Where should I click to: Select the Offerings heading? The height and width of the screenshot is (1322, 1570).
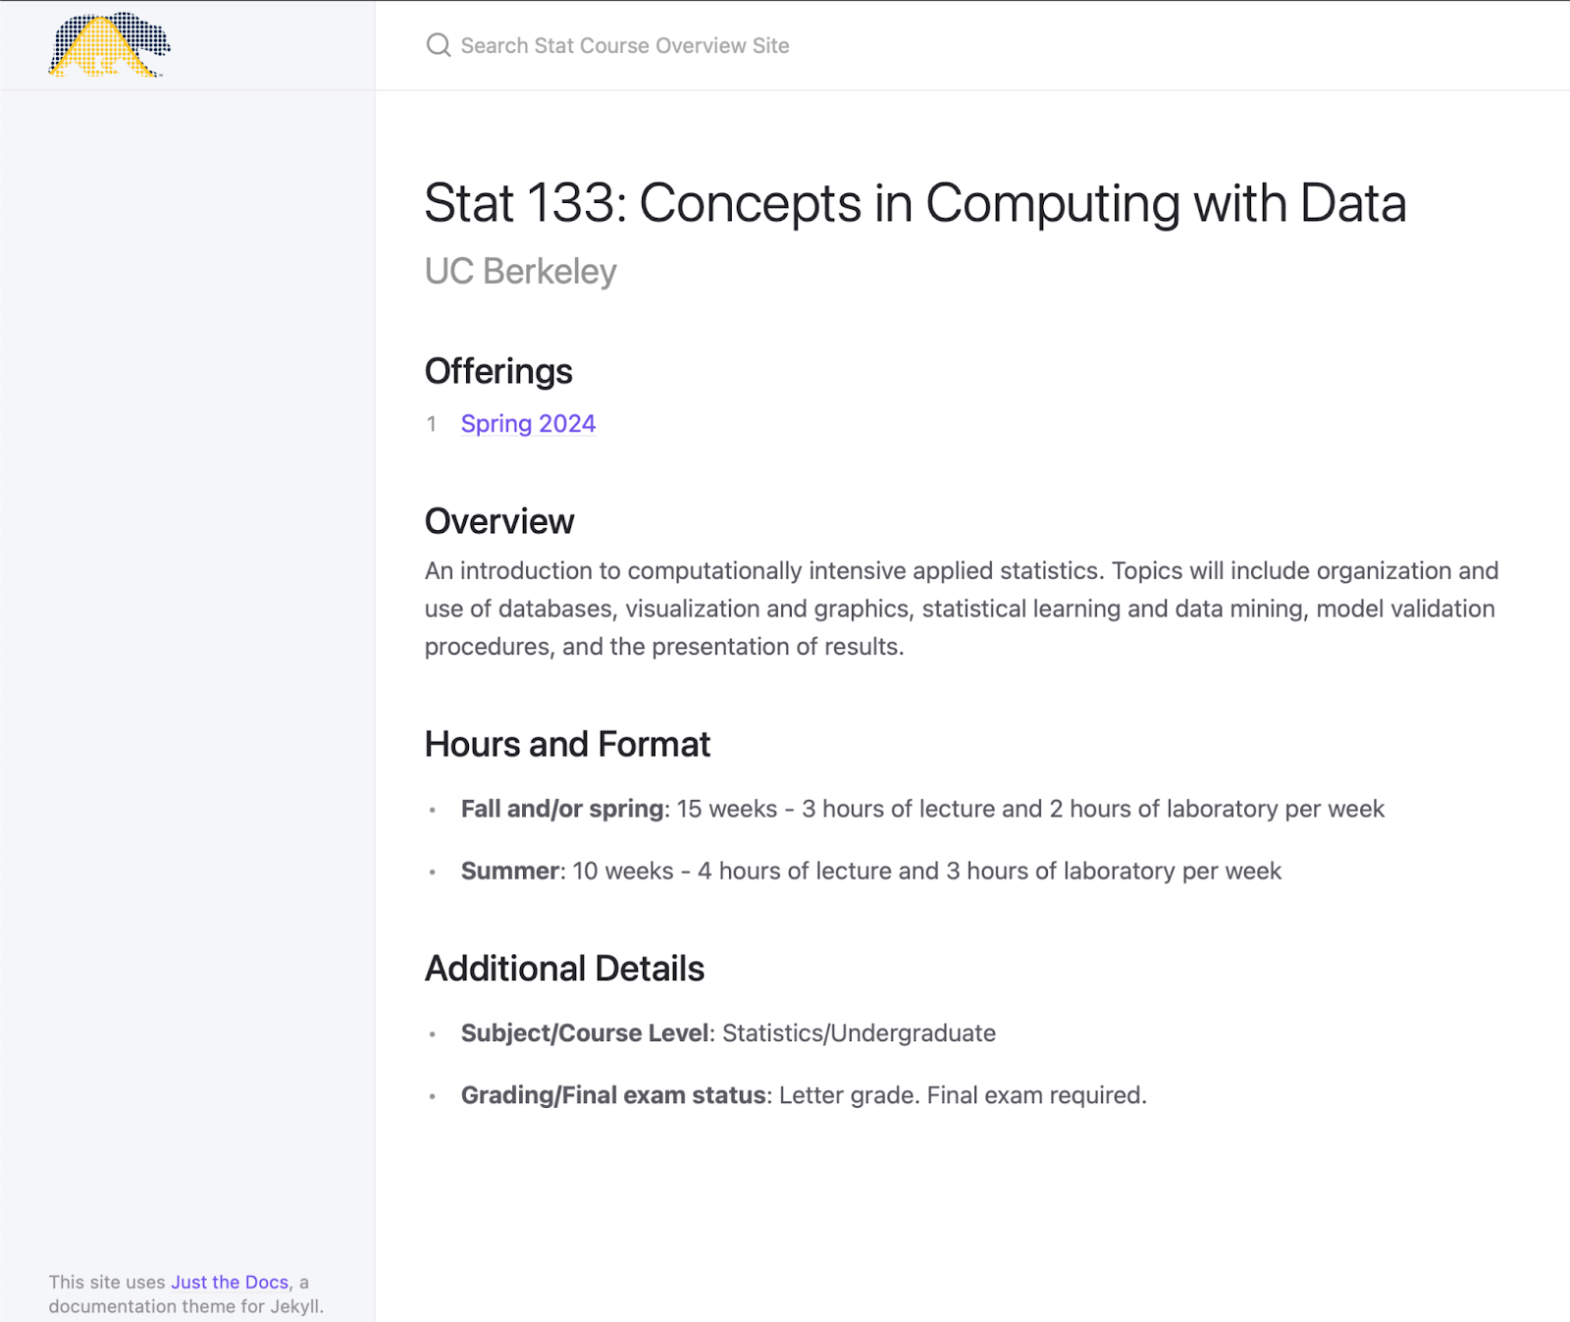pyautogui.click(x=498, y=371)
